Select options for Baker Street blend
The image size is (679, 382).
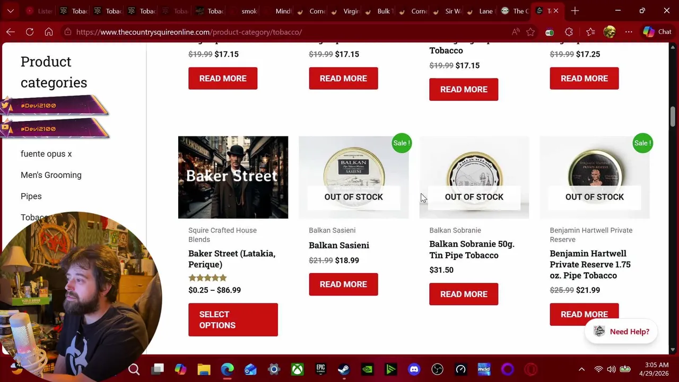233,320
